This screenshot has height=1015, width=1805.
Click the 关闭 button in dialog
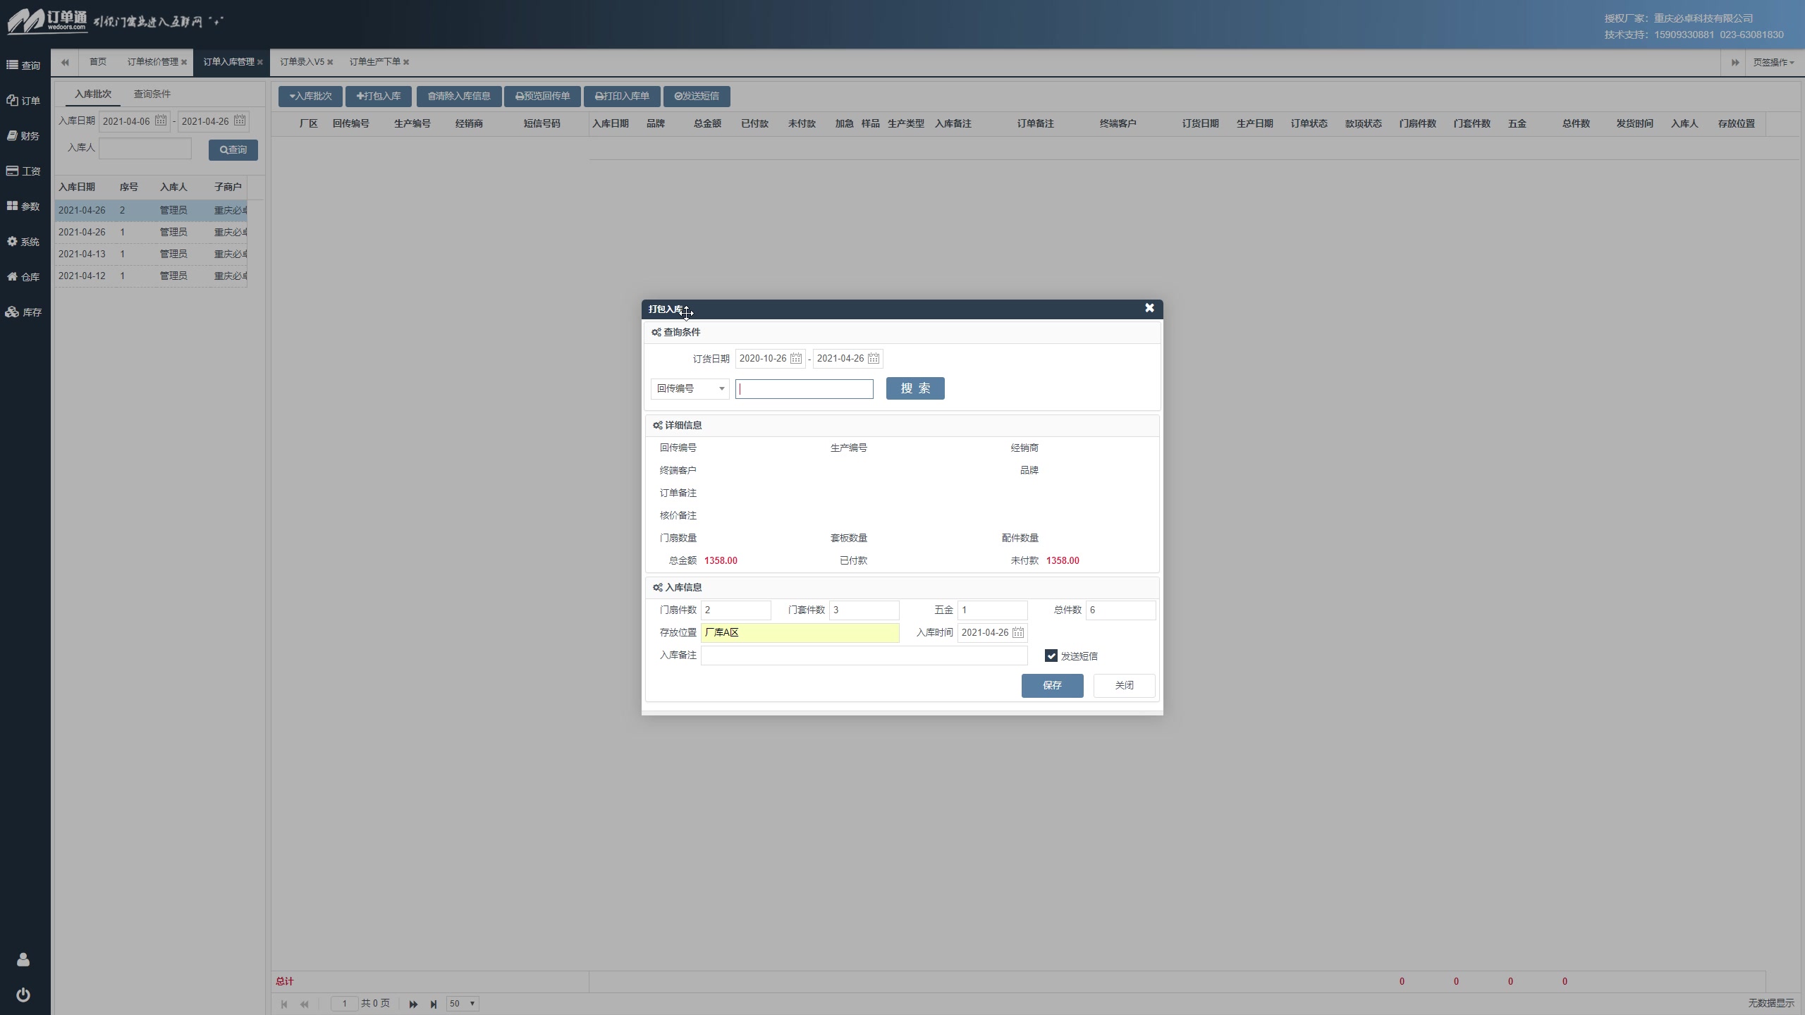coord(1125,685)
